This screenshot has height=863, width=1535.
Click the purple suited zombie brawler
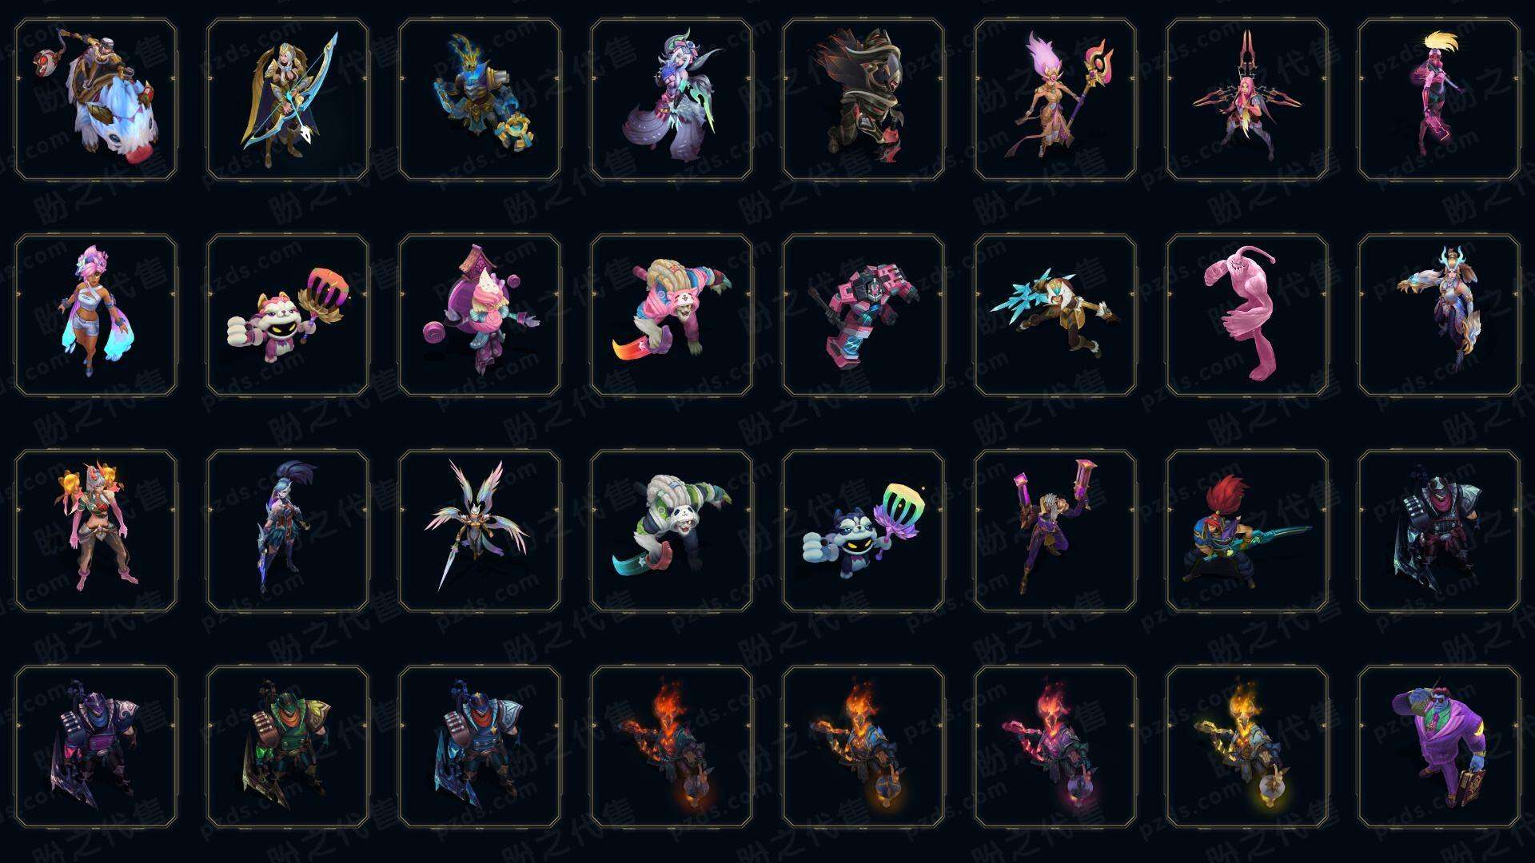[x=1439, y=747]
